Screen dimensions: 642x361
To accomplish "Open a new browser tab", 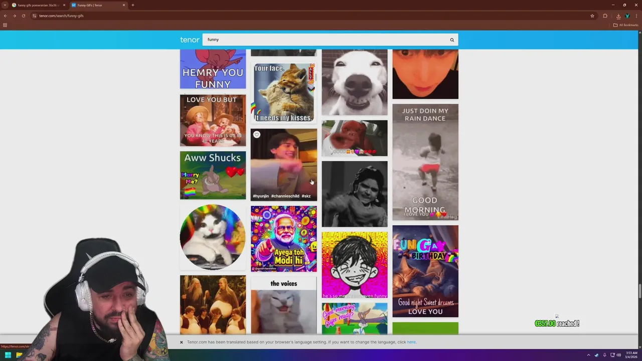I will tap(133, 5).
